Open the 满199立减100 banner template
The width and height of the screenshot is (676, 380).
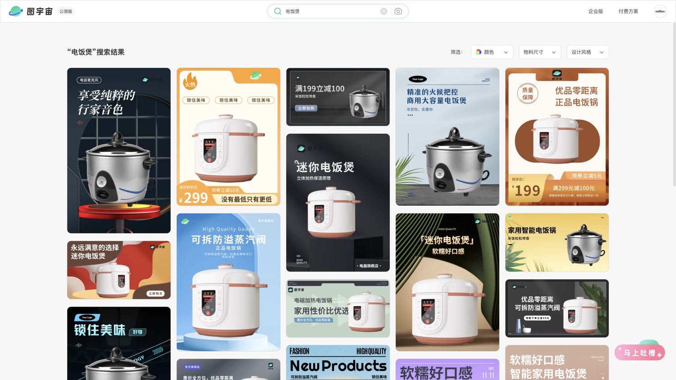click(338, 97)
